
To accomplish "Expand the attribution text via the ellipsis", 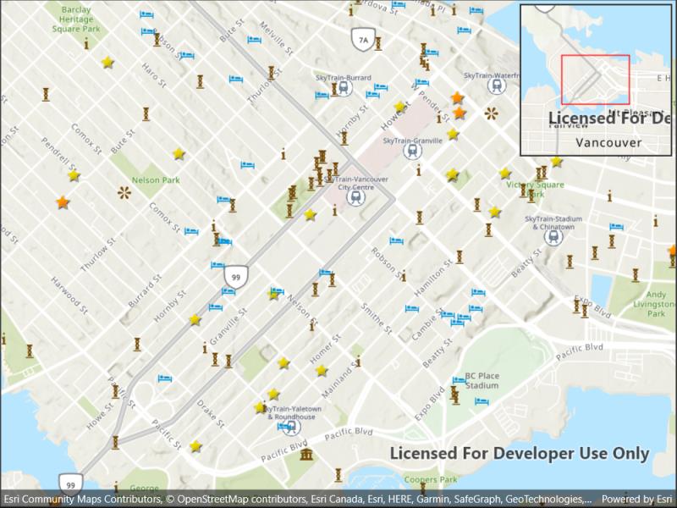I will point(586,500).
